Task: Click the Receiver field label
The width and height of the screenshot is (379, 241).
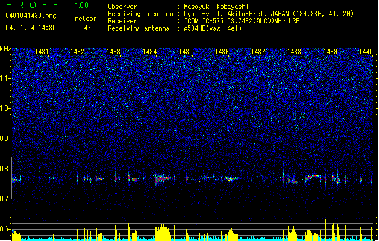Action: 122,21
